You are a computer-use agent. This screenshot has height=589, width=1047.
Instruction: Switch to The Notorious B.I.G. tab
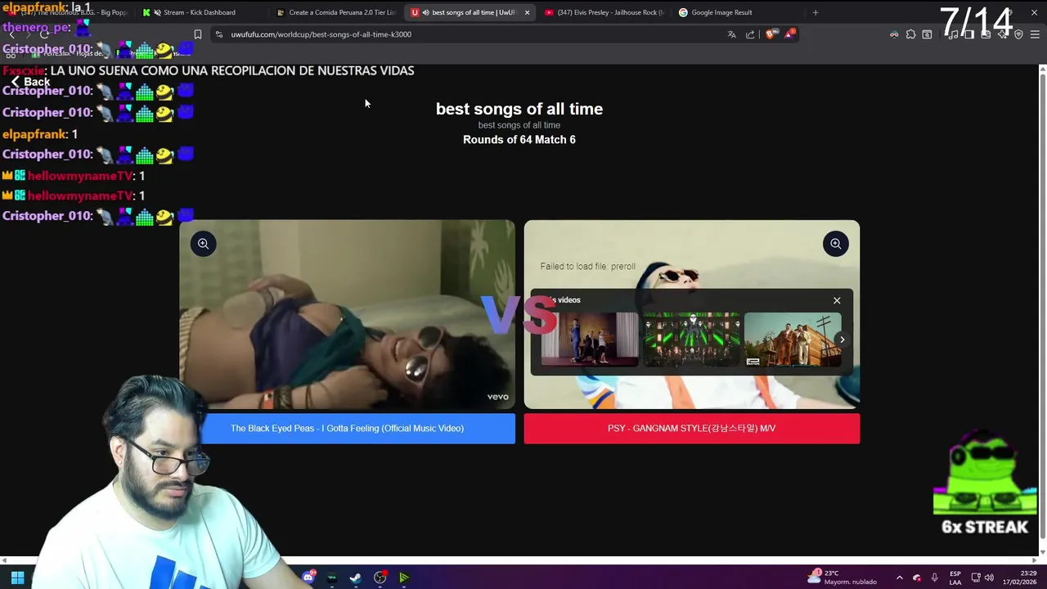[70, 12]
